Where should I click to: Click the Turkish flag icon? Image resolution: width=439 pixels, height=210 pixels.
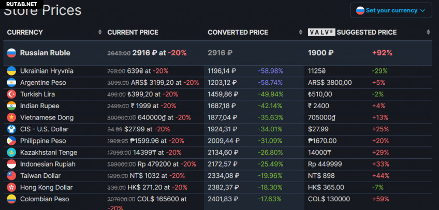click(11, 94)
